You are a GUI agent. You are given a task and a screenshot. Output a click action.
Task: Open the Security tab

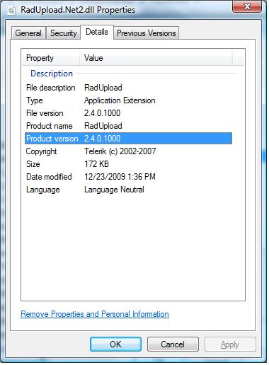pyautogui.click(x=63, y=33)
